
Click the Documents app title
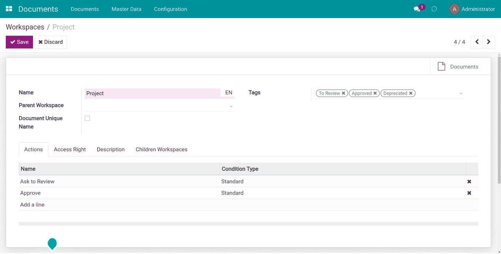pyautogui.click(x=38, y=9)
